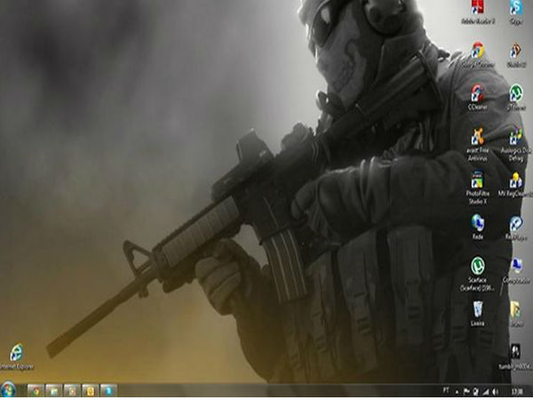
Task: Open the volume control in system tray
Action: [495, 390]
